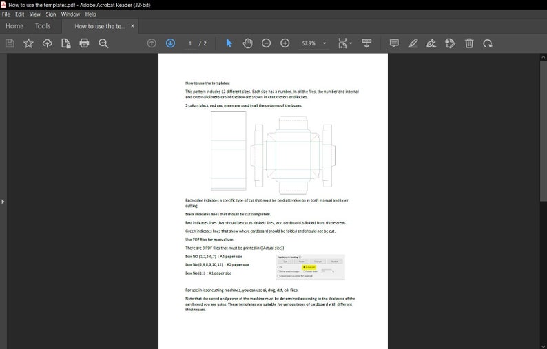Click the line starting 'Black indicates lines'
547x349 pixels.
click(x=228, y=214)
